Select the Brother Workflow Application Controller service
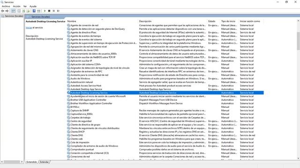 tap(91, 104)
